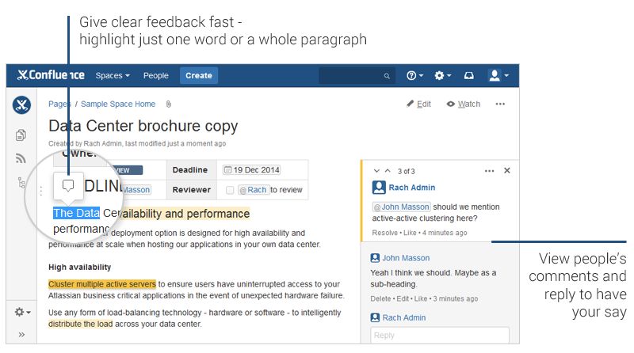Click the '3 of 3' comment counter
The image size is (634, 353).
(406, 171)
